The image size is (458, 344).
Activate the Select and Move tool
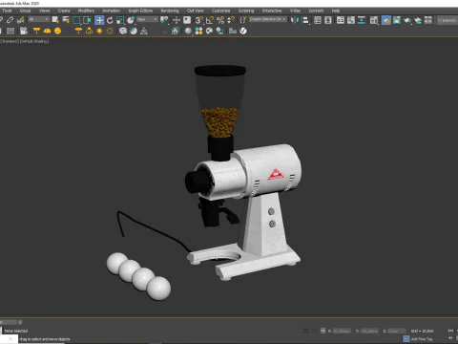tap(99, 20)
